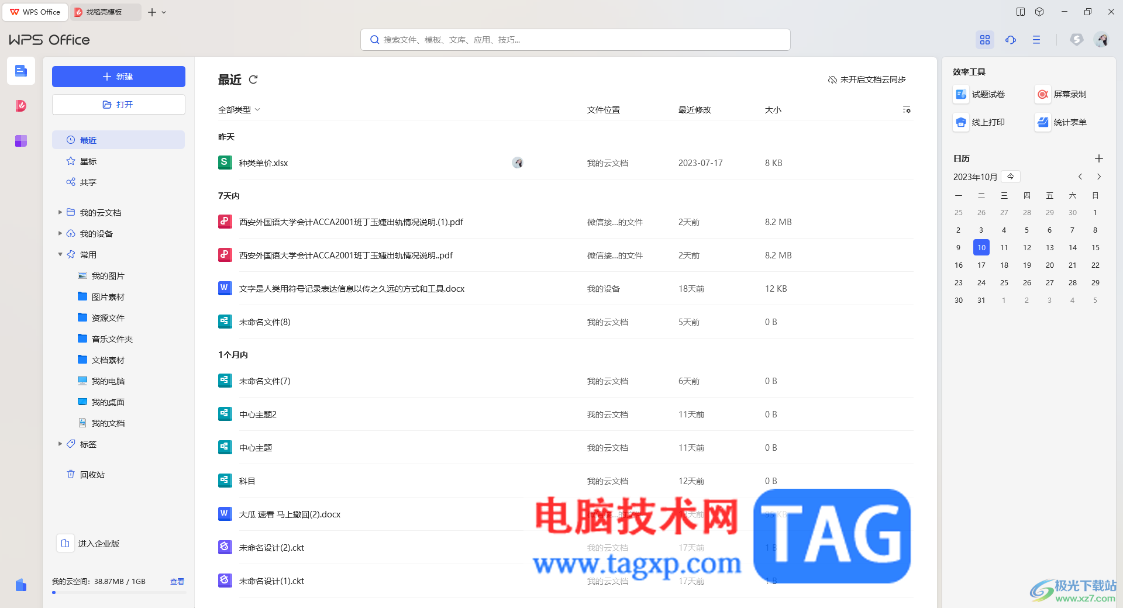Click the split-window layout icon in title bar
This screenshot has width=1123, height=608.
(x=1021, y=12)
